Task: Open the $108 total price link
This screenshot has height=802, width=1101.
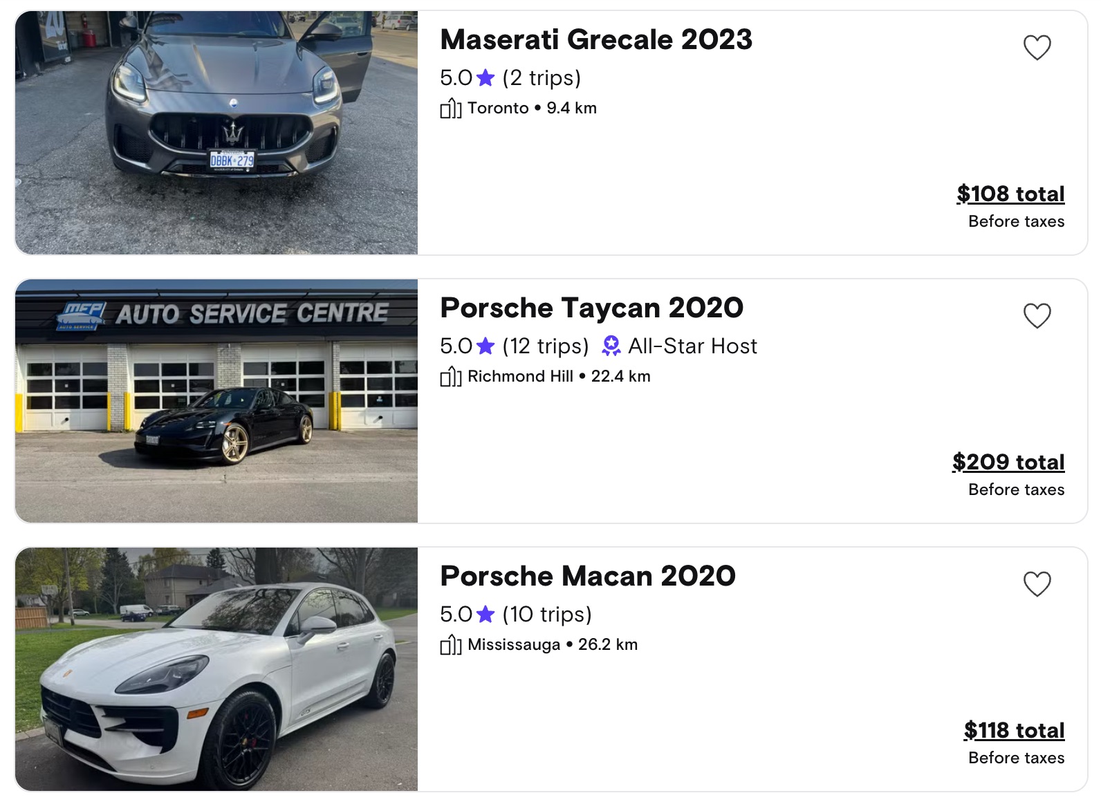Action: 1010,194
